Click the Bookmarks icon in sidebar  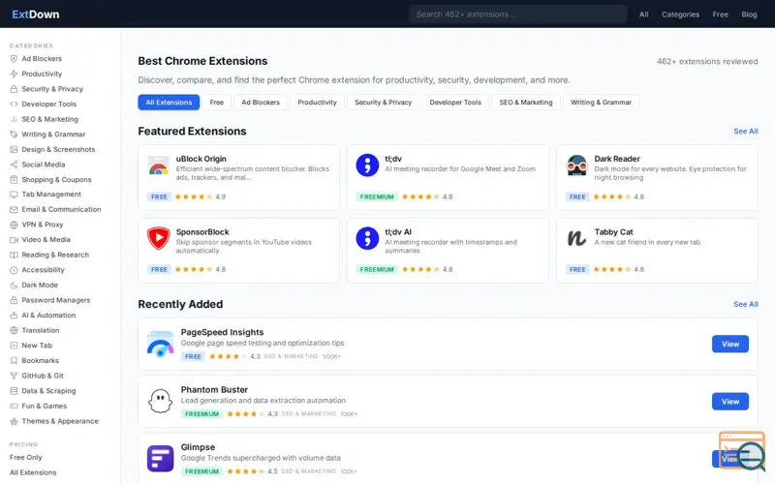pos(14,360)
